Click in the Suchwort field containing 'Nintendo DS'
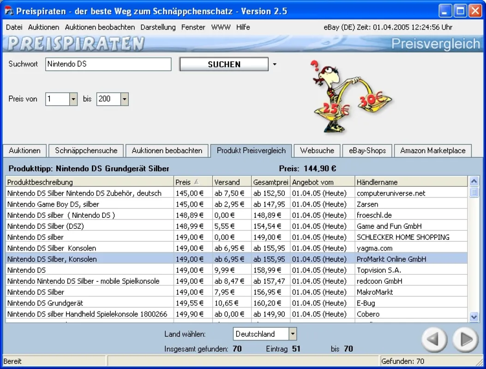Image resolution: width=486 pixels, height=369 pixels. coord(108,64)
